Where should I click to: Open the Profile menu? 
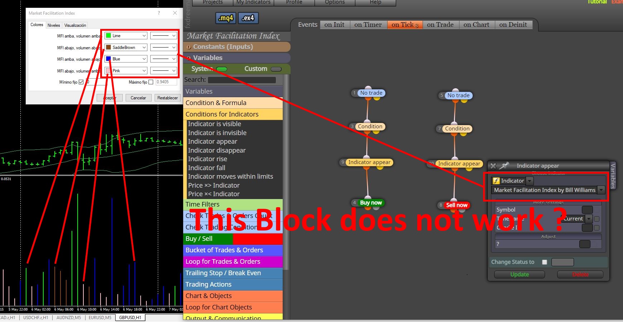294,3
